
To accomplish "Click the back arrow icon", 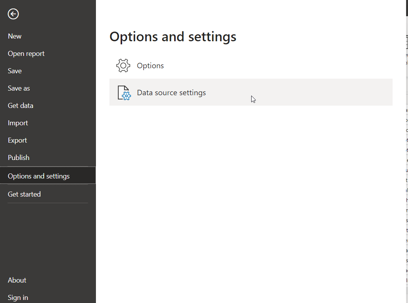I will 13,14.
